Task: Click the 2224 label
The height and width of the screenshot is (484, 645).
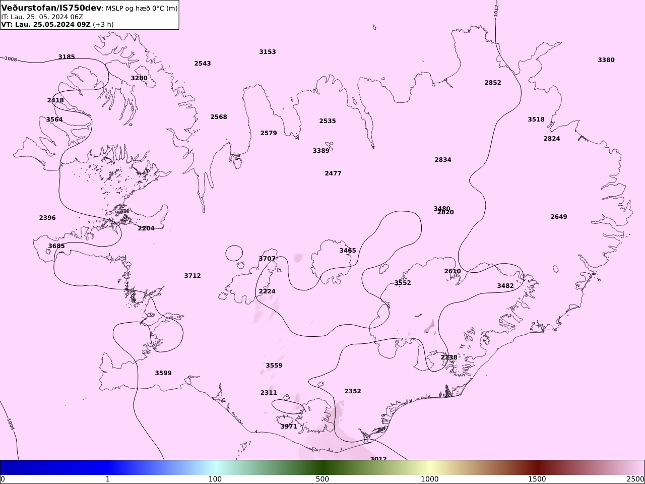Action: point(267,291)
